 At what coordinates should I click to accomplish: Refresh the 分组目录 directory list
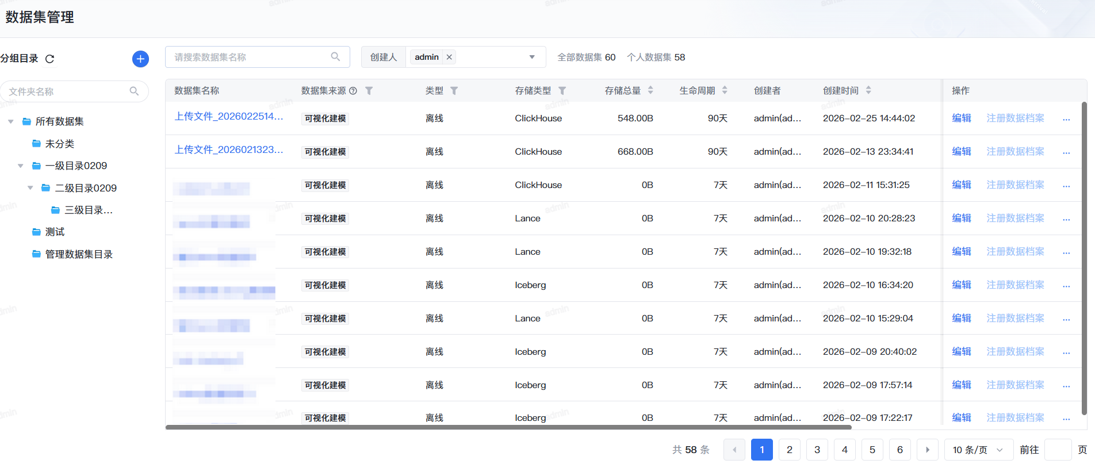[x=49, y=59]
